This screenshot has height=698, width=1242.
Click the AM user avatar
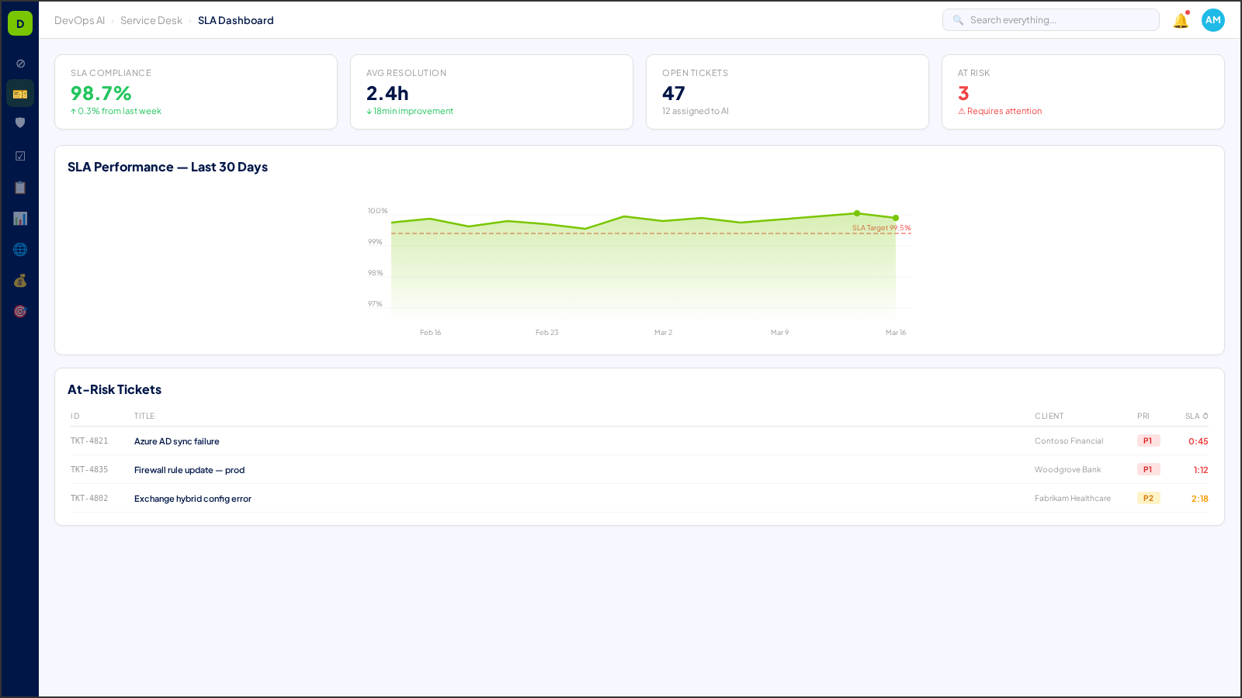1213,20
